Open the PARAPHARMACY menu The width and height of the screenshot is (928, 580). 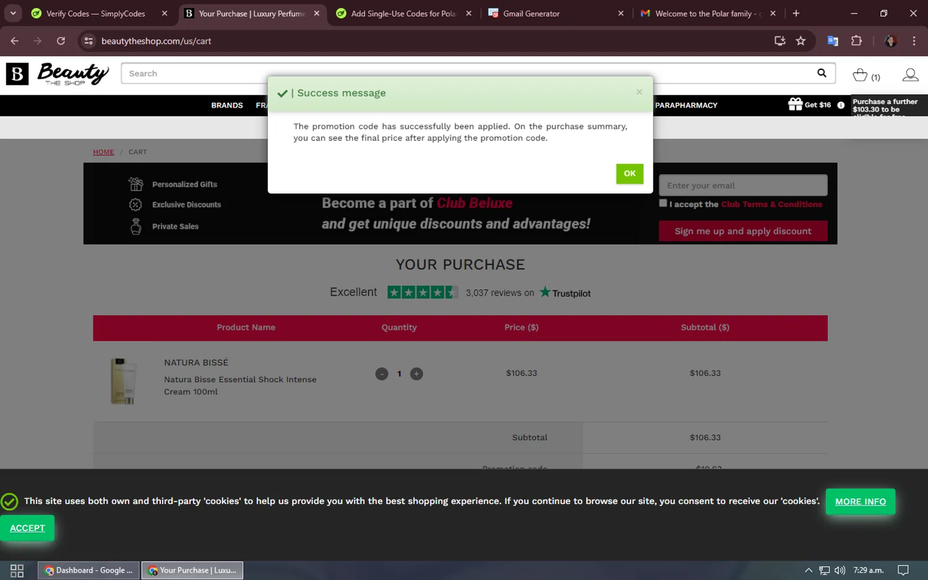pyautogui.click(x=686, y=105)
